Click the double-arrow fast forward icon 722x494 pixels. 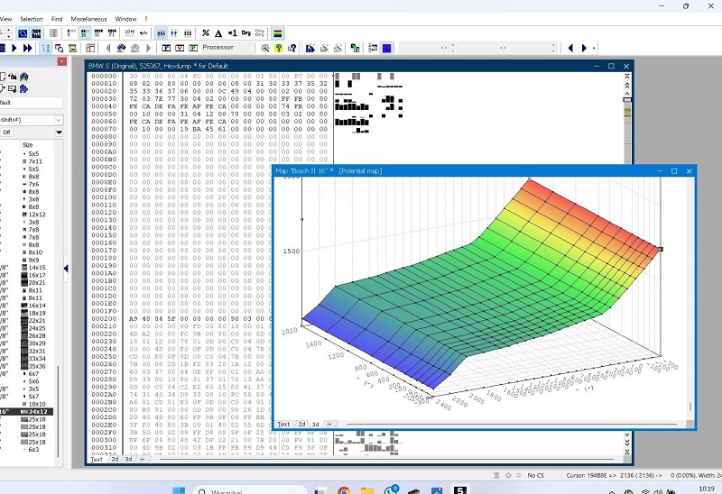pos(27,48)
